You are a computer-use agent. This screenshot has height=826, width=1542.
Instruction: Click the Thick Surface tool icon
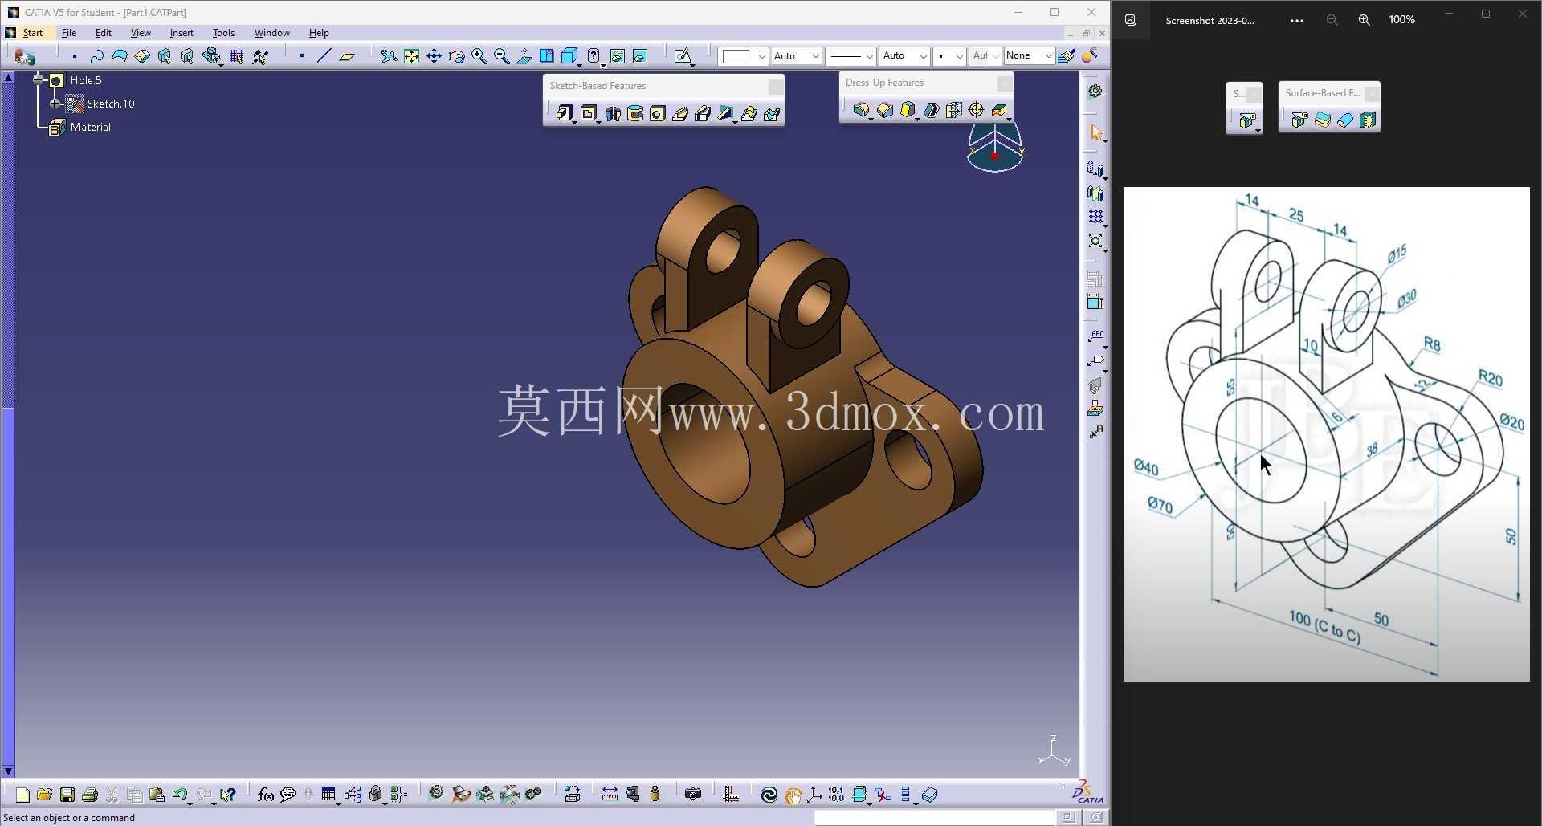[1322, 120]
